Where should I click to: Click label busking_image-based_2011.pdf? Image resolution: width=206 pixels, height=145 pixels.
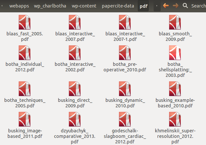click(x=25, y=134)
